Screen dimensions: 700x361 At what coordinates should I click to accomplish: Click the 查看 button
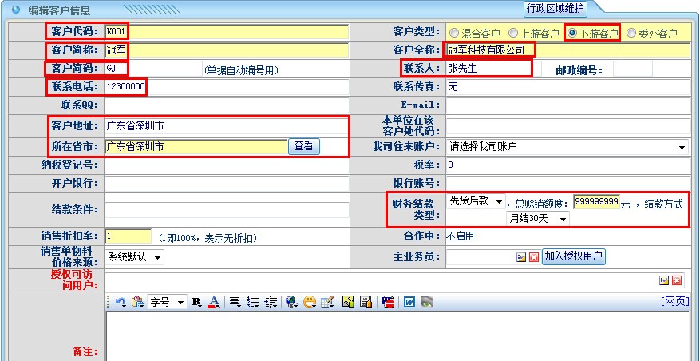[x=303, y=146]
